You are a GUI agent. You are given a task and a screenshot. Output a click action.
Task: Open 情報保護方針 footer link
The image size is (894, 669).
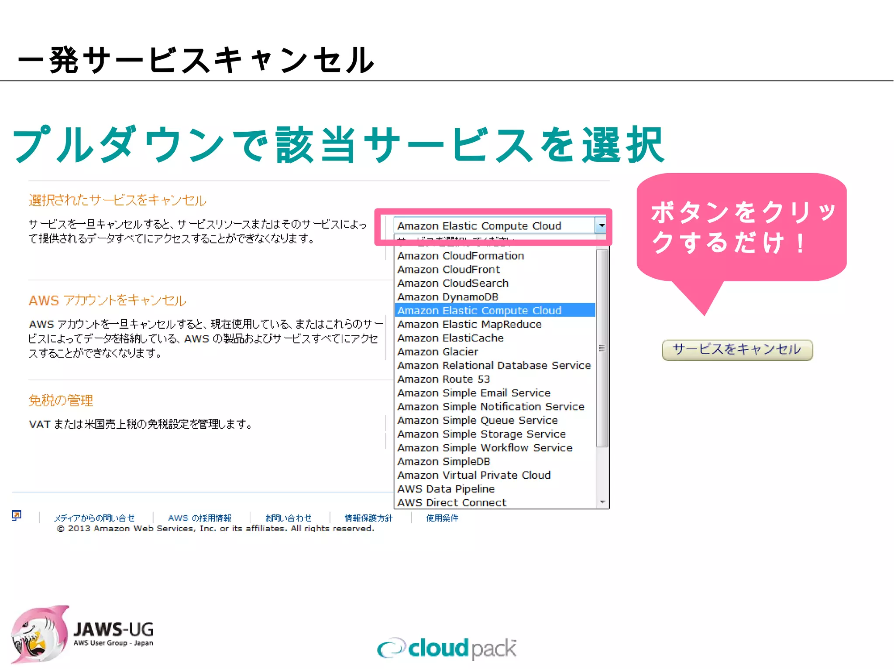pyautogui.click(x=368, y=518)
